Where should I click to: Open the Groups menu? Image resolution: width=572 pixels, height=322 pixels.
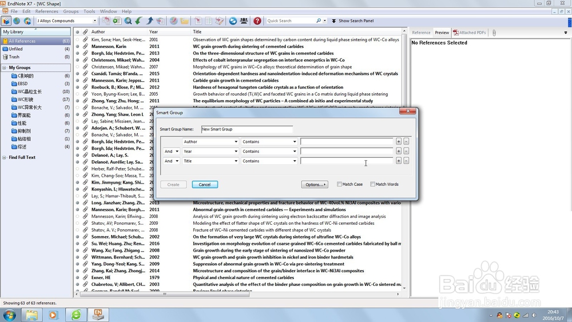click(70, 11)
